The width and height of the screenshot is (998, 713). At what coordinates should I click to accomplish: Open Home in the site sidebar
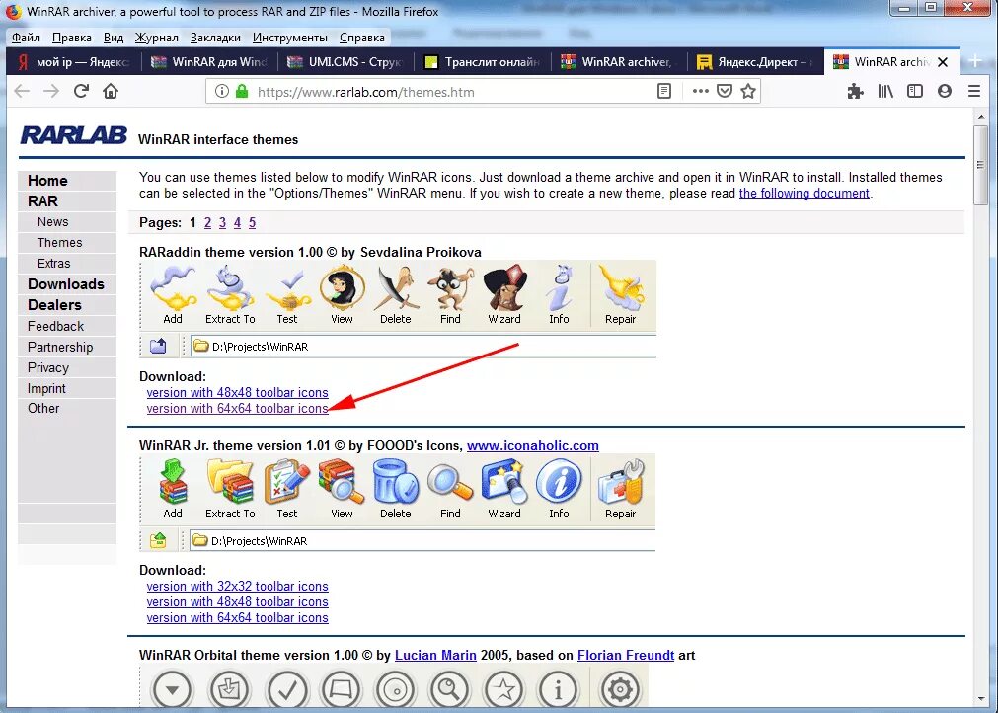[47, 180]
